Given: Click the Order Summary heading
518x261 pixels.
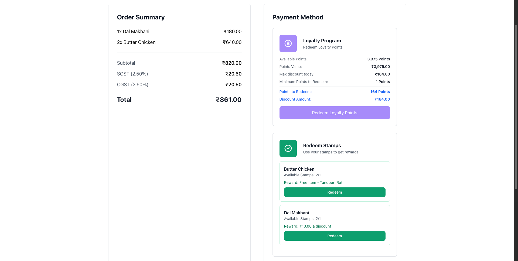Looking at the screenshot, I should click(x=141, y=17).
